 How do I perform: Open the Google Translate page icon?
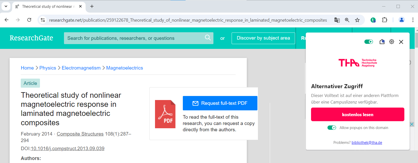tap(337, 20)
